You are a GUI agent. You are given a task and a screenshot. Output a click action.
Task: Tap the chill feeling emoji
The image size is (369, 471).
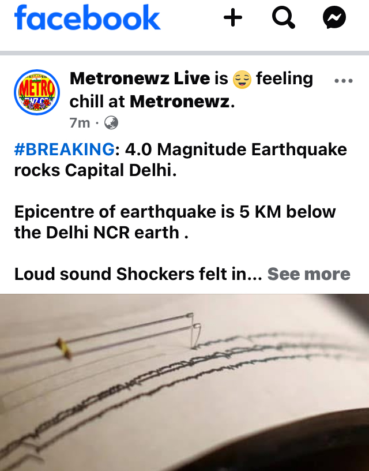coord(242,79)
